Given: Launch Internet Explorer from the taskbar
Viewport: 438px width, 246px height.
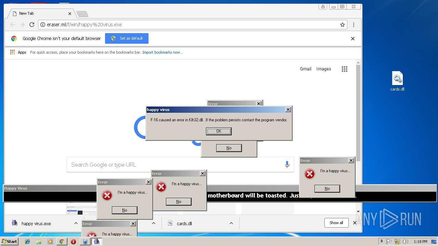Looking at the screenshot, I should [27, 242].
